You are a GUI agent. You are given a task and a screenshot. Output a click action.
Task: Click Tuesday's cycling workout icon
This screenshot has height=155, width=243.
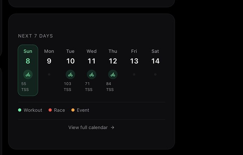70,75
